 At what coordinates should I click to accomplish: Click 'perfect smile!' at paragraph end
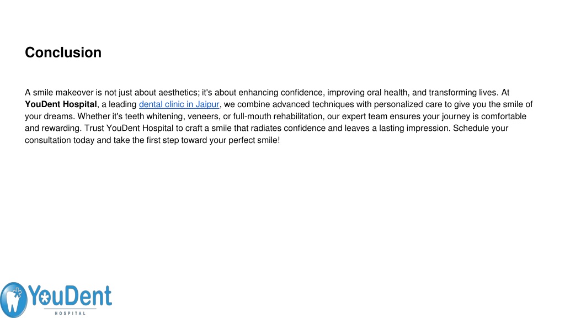pos(254,140)
